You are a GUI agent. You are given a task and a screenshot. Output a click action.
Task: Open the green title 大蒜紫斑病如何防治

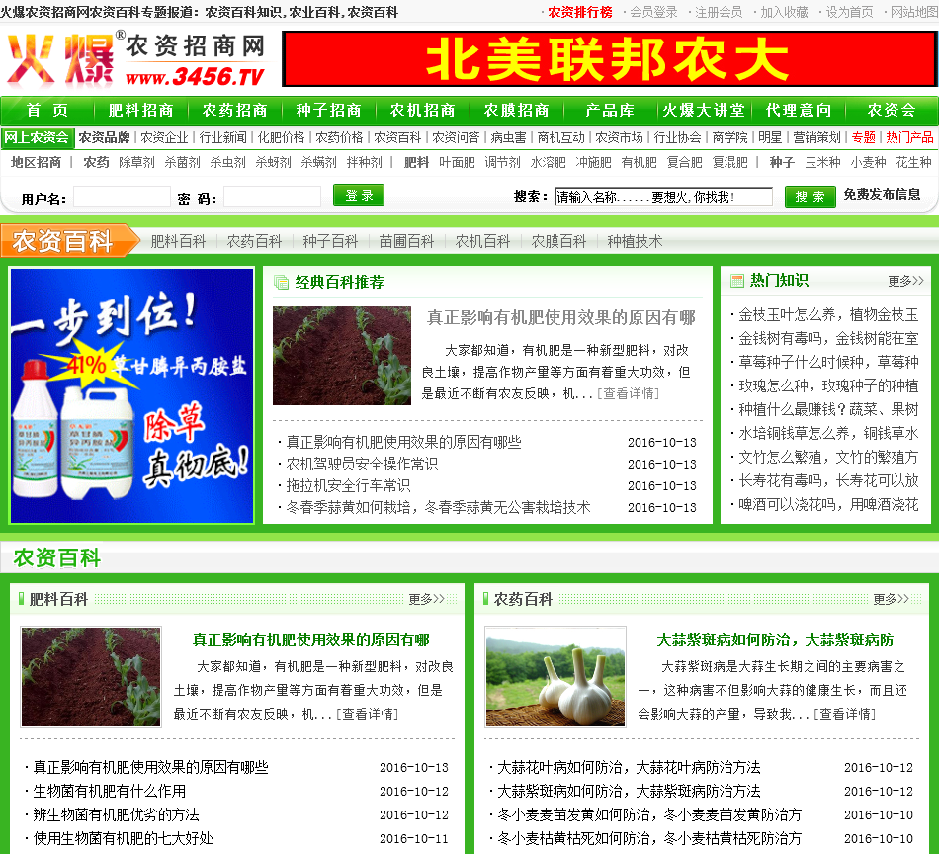(775, 640)
